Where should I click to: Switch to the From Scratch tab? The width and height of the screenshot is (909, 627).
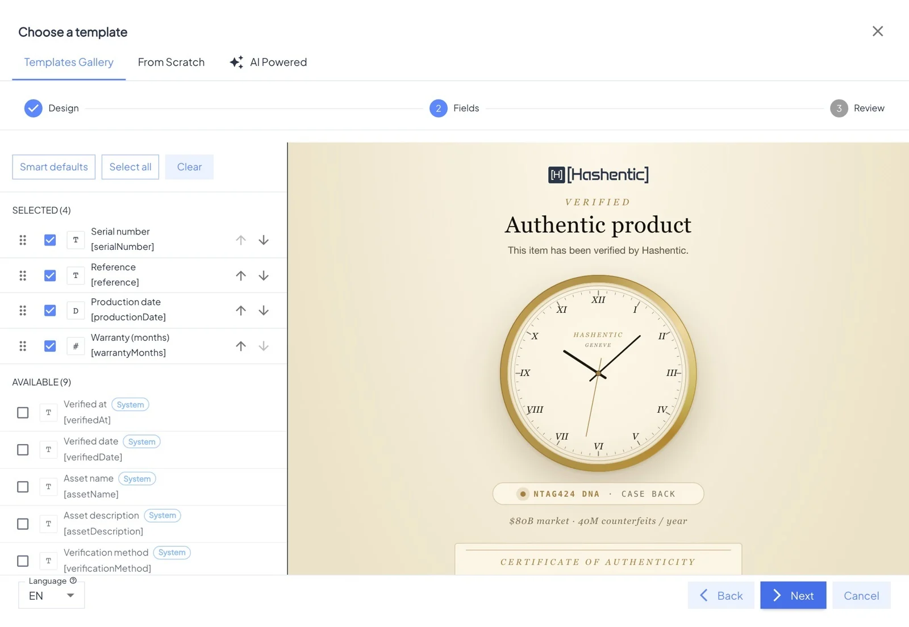171,62
